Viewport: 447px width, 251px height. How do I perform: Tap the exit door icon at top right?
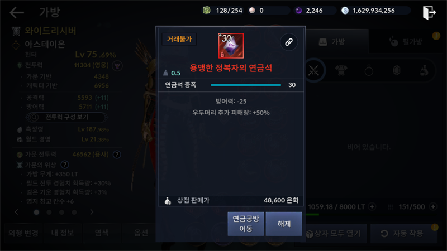tap(429, 12)
